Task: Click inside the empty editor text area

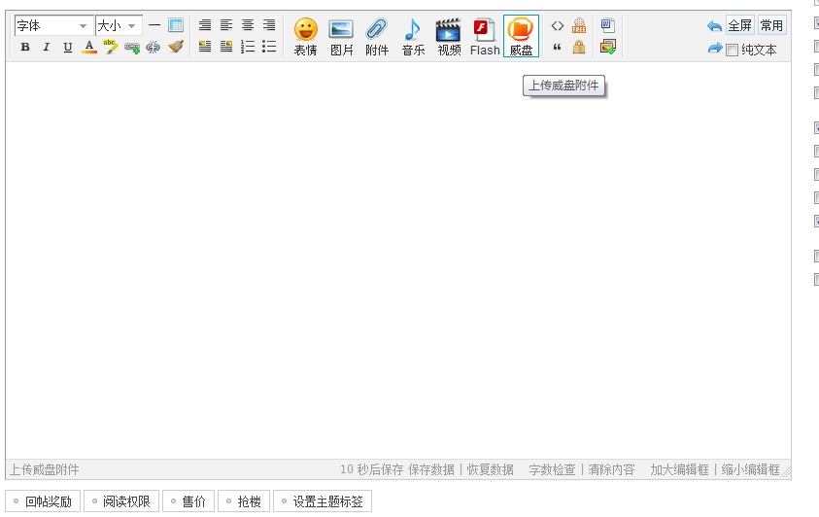Action: 398,260
